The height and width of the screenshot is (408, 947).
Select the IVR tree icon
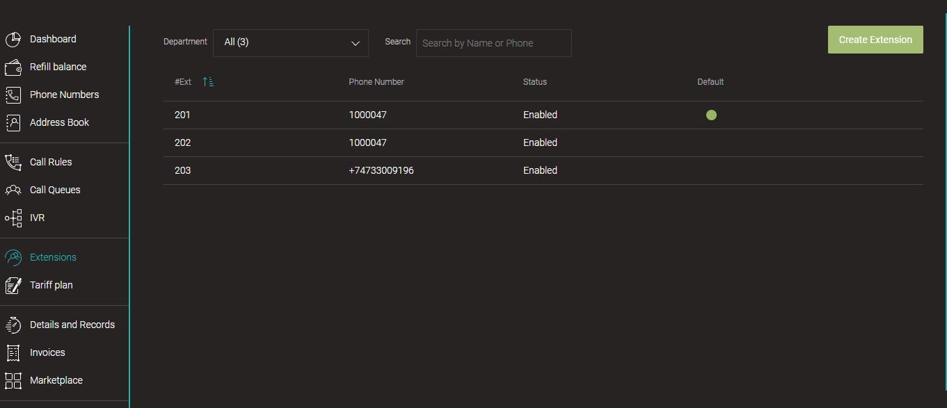13,218
